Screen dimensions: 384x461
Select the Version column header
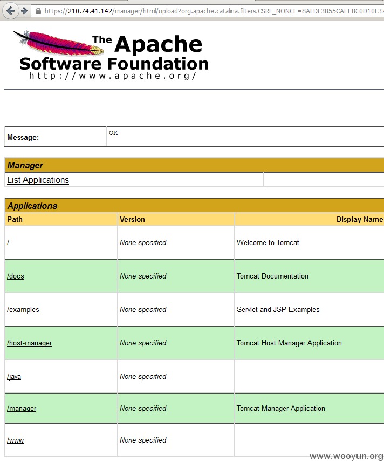pos(132,219)
